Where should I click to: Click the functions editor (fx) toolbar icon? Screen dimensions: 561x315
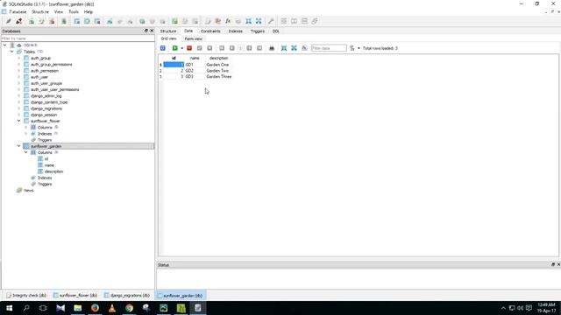[x=228, y=21]
